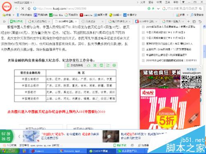Open the Windows 开始 start button
The image size is (206, 154).
coord(9,151)
